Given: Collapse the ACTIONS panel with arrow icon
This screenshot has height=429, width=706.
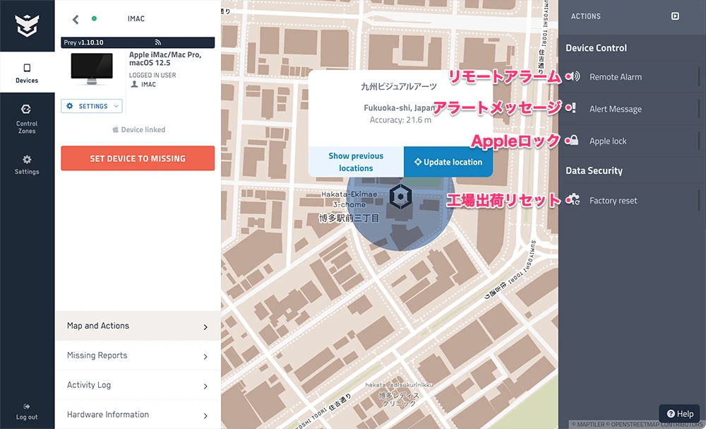Looking at the screenshot, I should pos(675,16).
